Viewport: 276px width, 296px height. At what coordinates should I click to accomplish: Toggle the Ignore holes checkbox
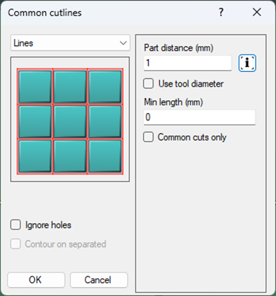(15, 225)
